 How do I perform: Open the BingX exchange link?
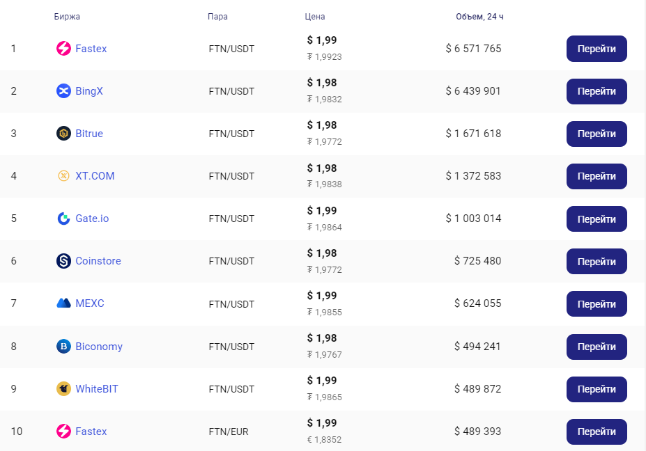tap(89, 91)
